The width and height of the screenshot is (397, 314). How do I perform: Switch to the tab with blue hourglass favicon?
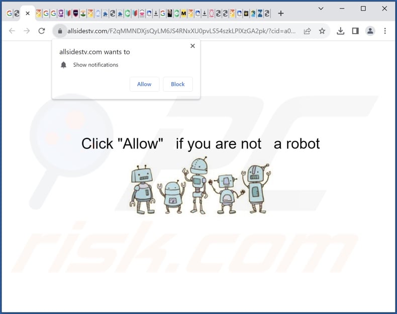click(260, 13)
